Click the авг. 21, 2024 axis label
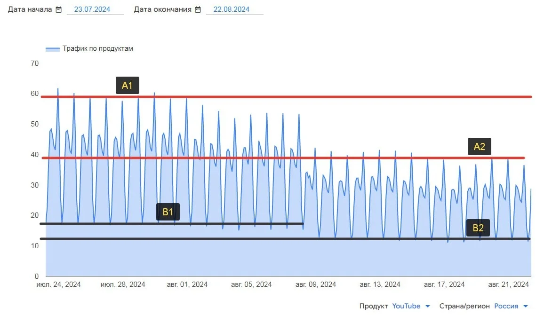Viewport: 552px width, 315px height. point(509,284)
